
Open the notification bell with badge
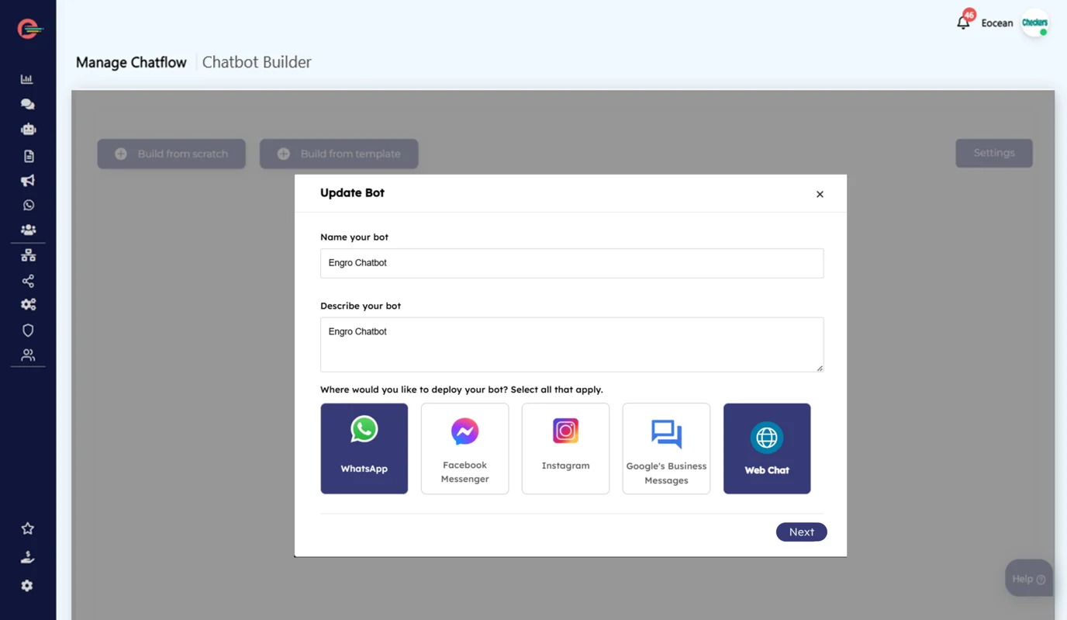963,22
